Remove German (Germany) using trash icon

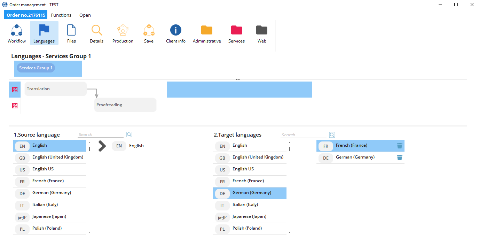pos(400,158)
